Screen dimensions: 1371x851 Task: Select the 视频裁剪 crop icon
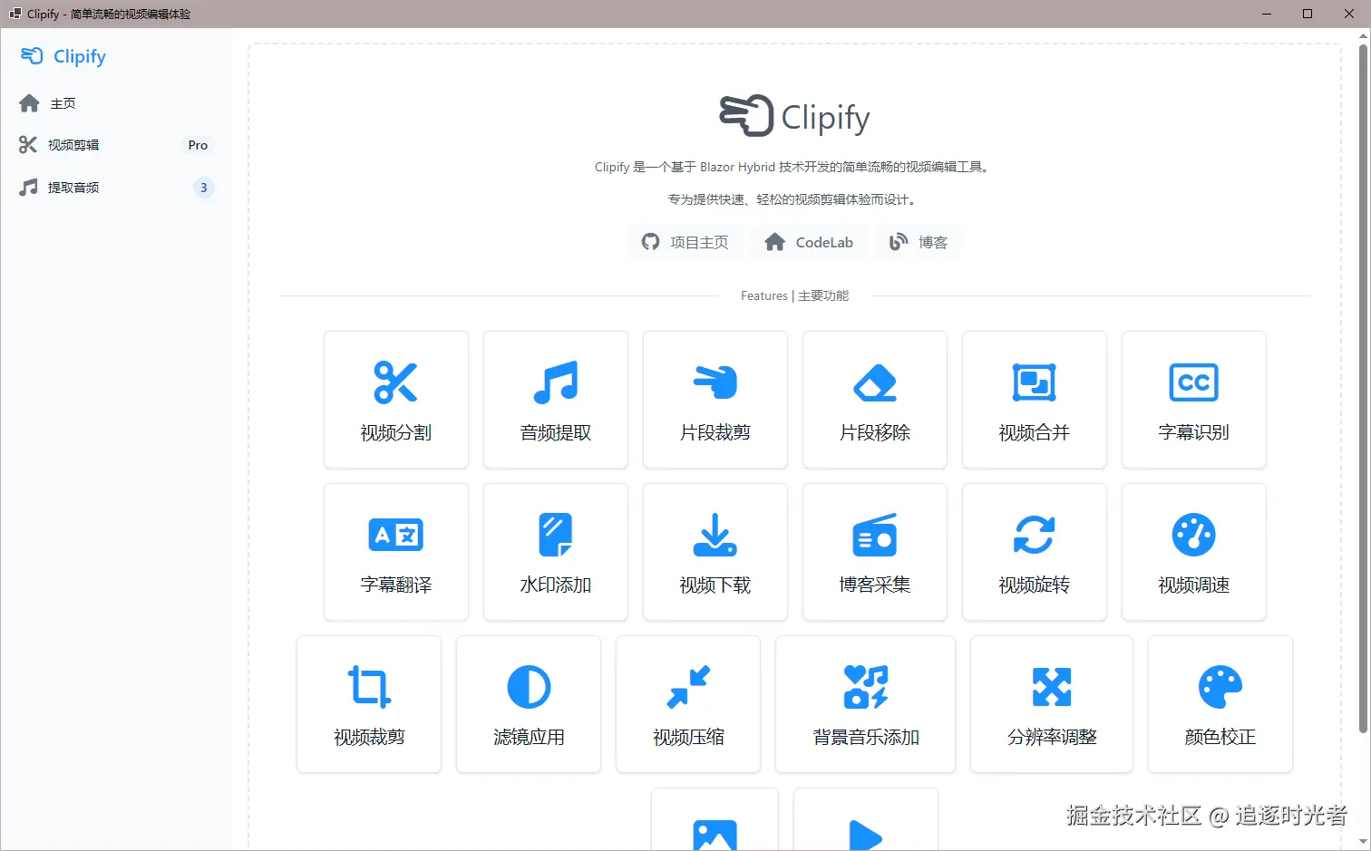[369, 687]
